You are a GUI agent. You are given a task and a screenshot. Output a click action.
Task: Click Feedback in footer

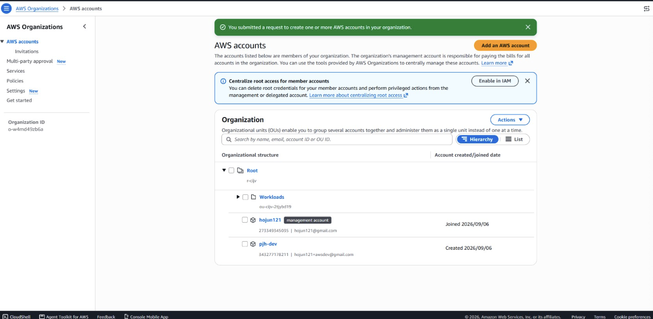[x=106, y=317]
